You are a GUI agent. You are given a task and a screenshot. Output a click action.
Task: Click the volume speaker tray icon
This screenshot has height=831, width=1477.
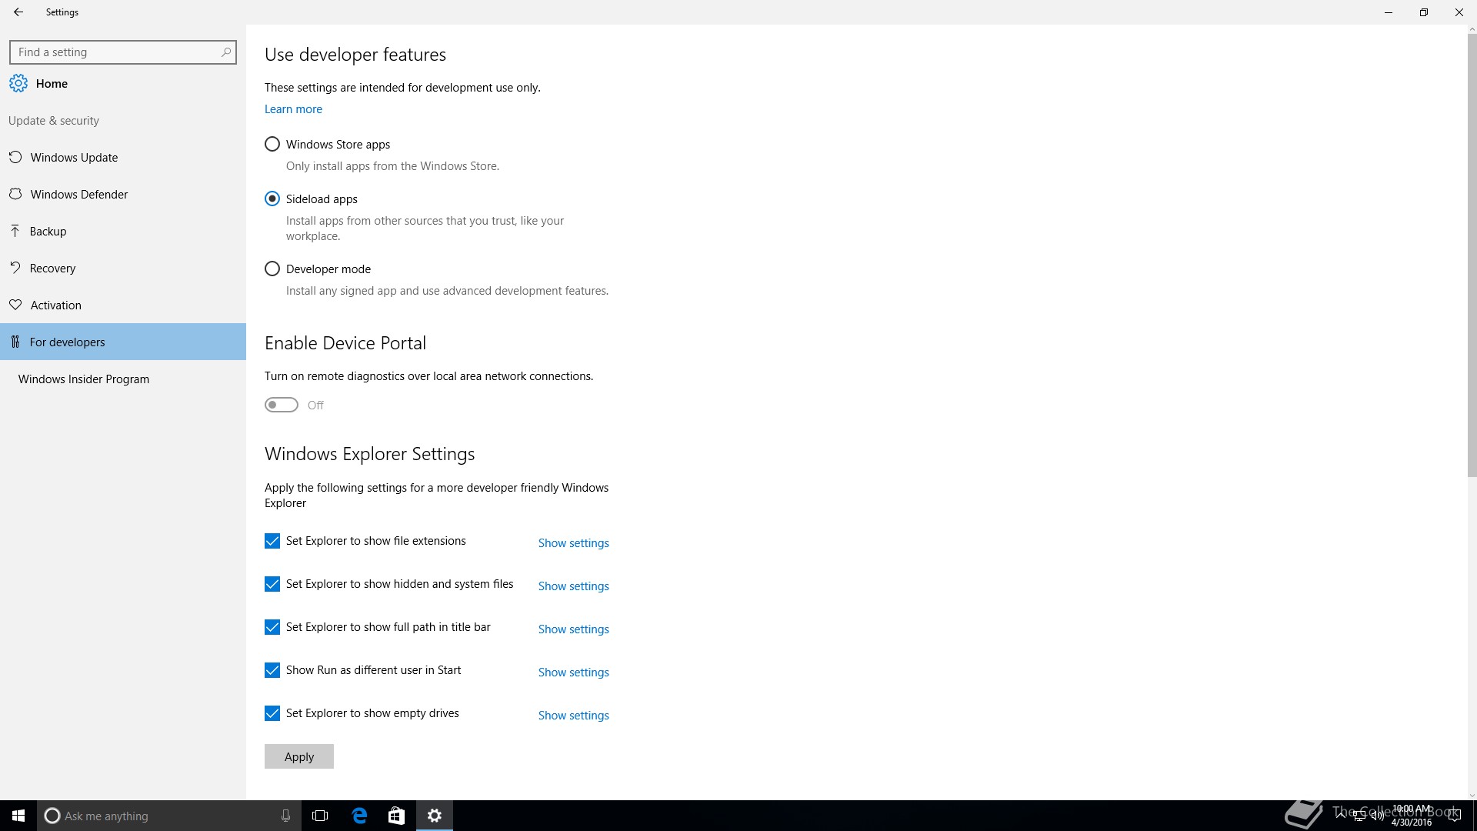click(x=1377, y=816)
